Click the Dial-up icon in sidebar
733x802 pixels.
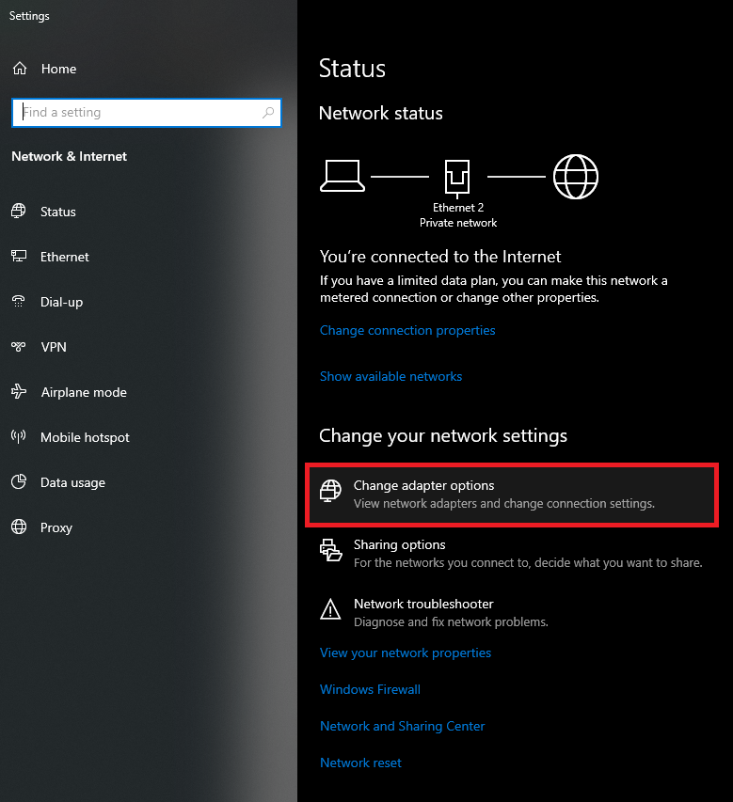pyautogui.click(x=19, y=302)
